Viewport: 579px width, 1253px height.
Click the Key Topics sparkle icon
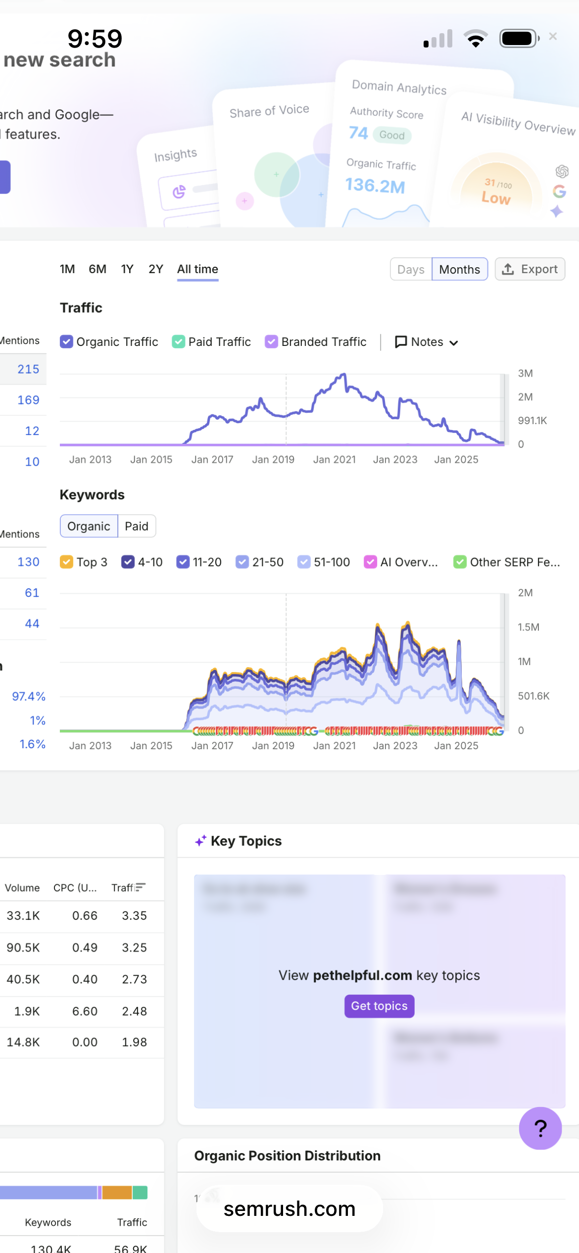200,841
